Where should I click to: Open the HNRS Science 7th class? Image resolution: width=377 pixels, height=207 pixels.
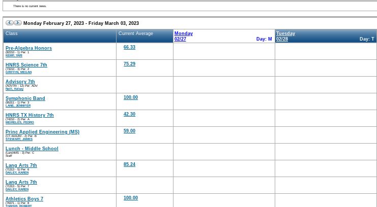26,65
